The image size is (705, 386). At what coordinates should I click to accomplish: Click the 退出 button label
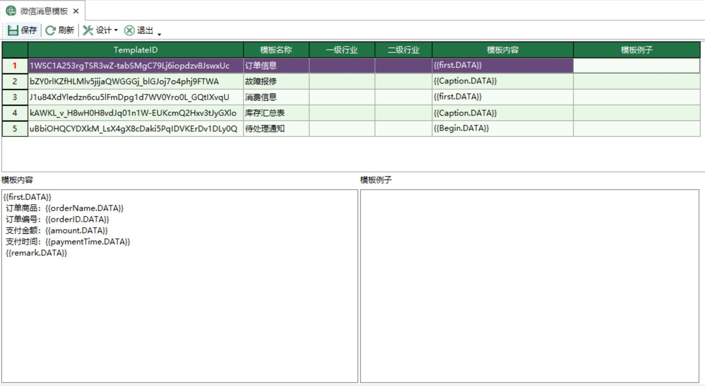click(x=145, y=30)
